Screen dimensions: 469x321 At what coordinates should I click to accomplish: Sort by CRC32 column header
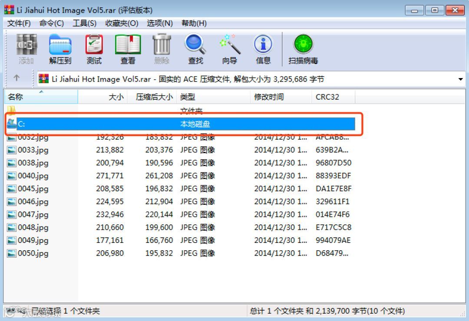[x=333, y=97]
